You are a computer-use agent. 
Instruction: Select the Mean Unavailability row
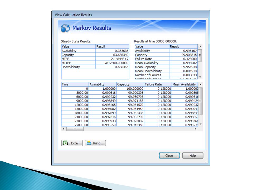(166, 71)
